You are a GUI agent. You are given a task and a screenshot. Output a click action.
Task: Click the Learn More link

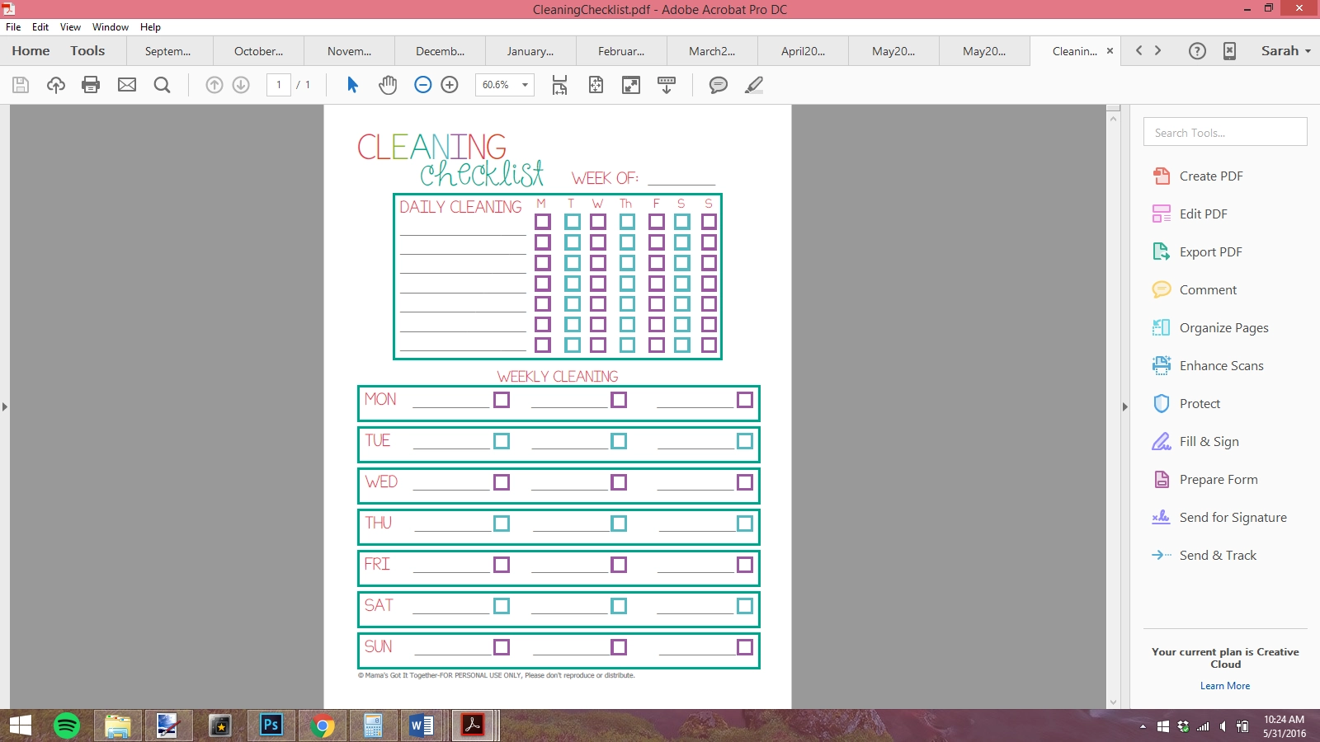(1225, 685)
